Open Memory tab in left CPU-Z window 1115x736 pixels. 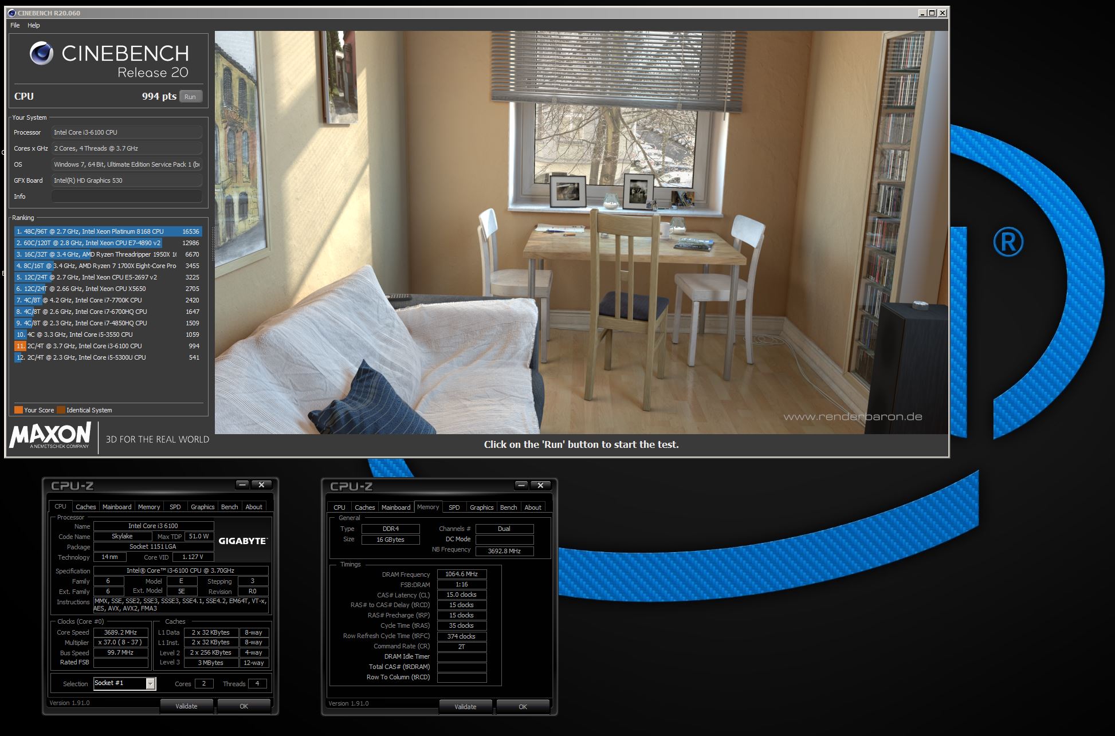coord(149,507)
